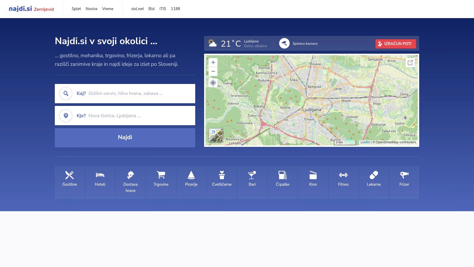Open the Gostilne restaurants category
The width and height of the screenshot is (474, 267).
point(70,182)
